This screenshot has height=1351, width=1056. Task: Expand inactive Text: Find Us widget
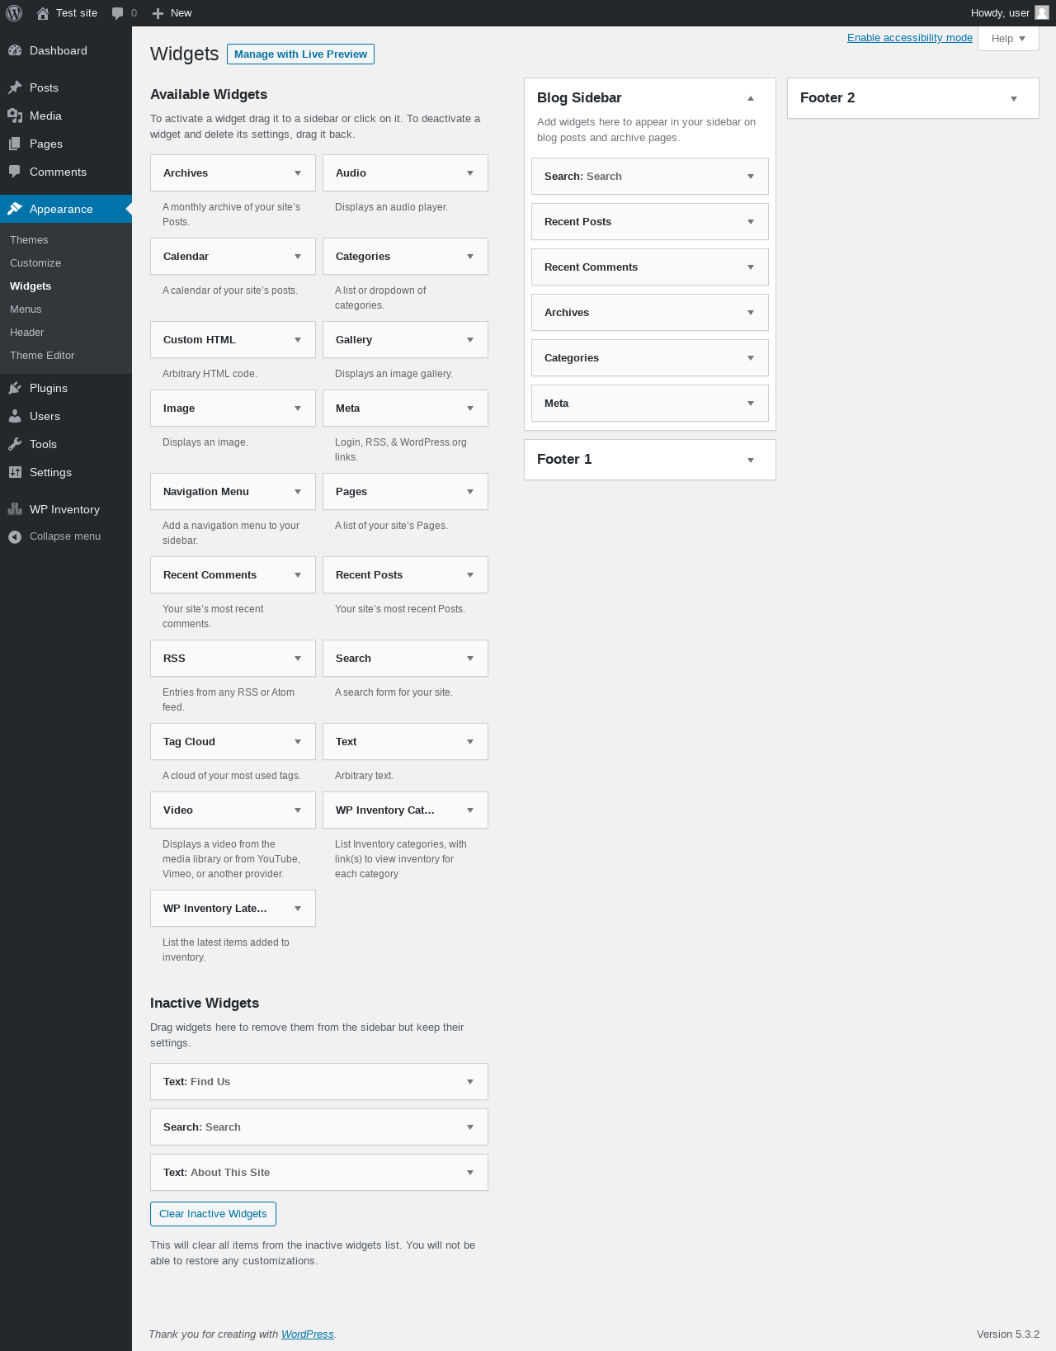pos(470,1082)
